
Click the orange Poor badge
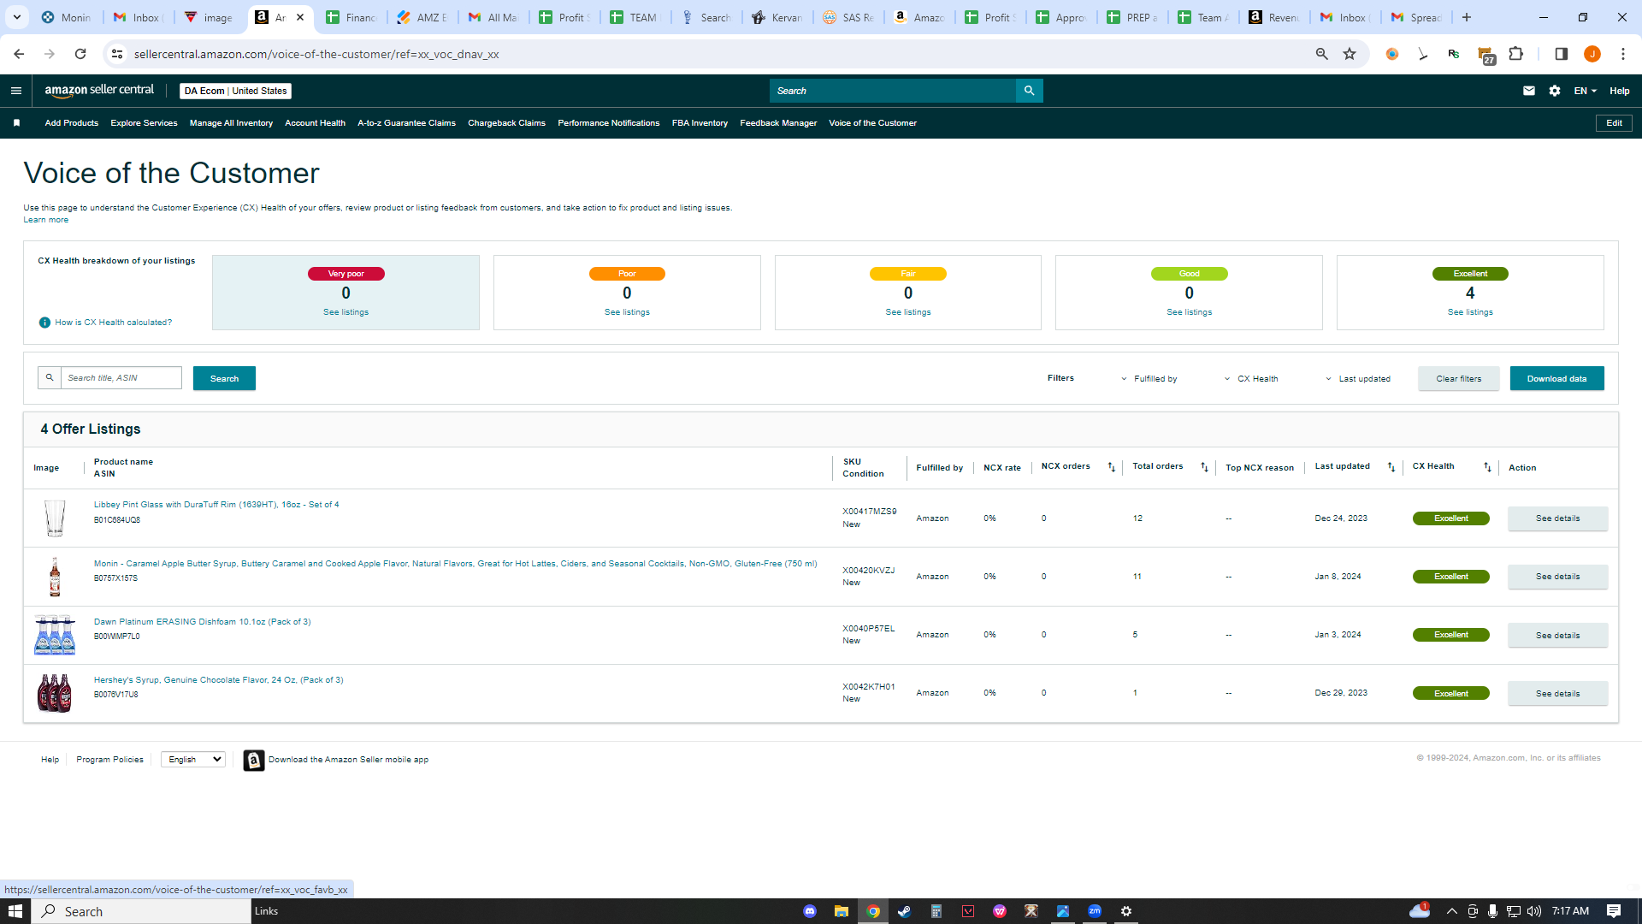pos(627,274)
